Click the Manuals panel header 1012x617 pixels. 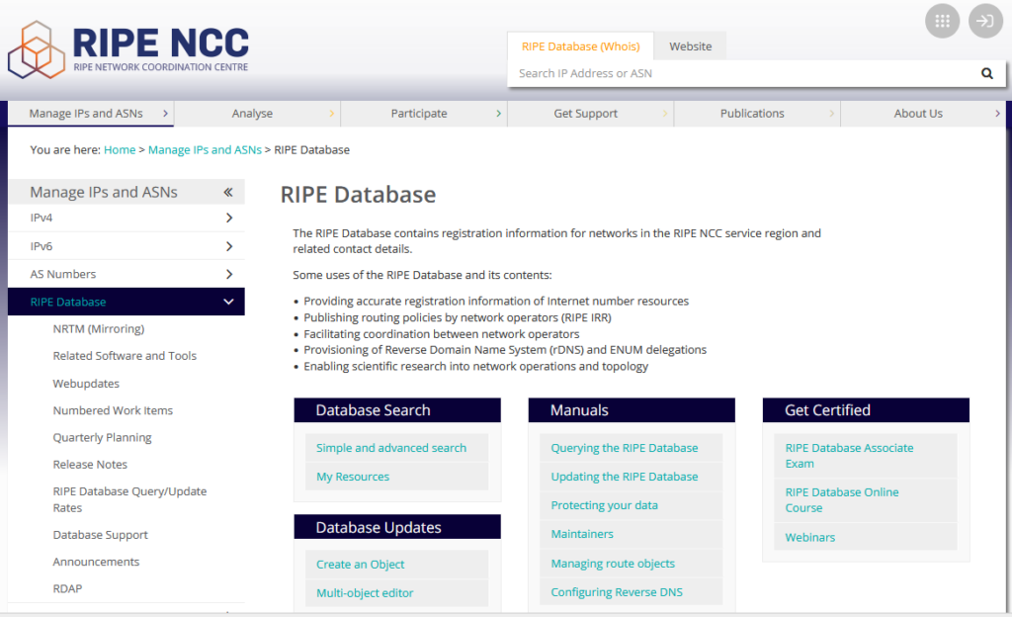point(632,410)
